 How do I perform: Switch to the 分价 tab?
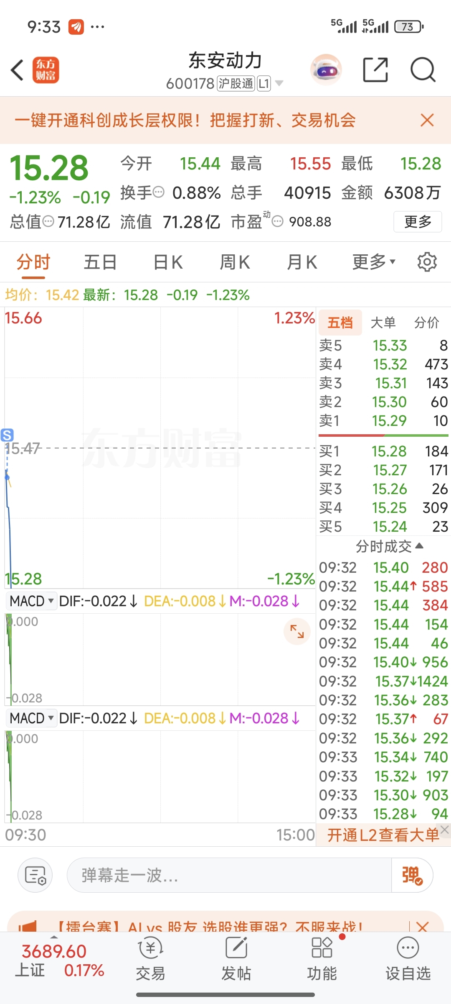427,323
